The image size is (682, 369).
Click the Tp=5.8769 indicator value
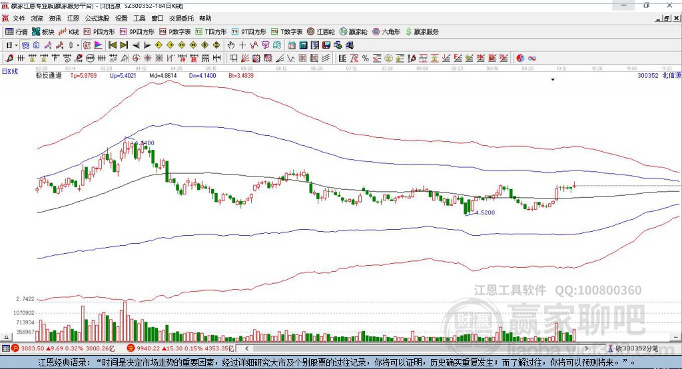tap(83, 75)
